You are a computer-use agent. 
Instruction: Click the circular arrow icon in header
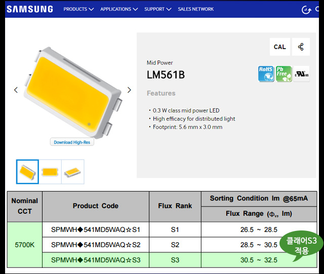point(306,10)
